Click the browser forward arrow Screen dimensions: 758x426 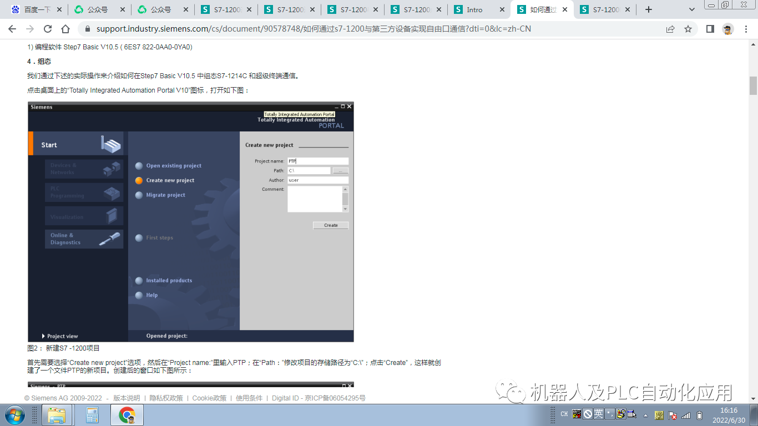30,29
